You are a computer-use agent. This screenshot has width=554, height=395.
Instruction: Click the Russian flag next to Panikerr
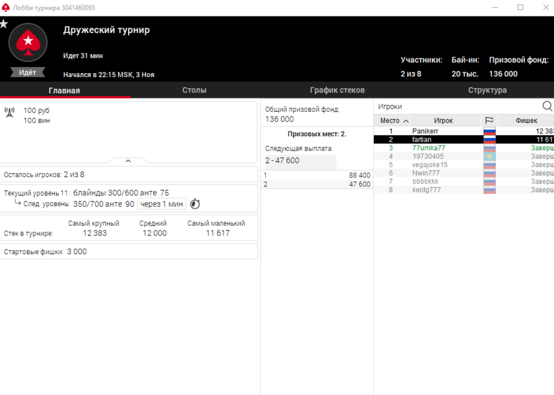tap(489, 132)
